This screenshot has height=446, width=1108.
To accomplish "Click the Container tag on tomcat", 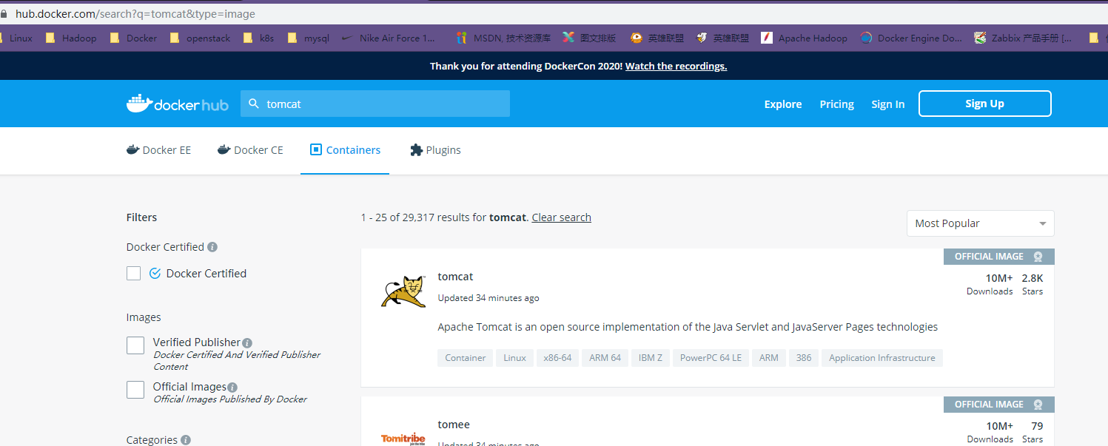I will (x=466, y=358).
